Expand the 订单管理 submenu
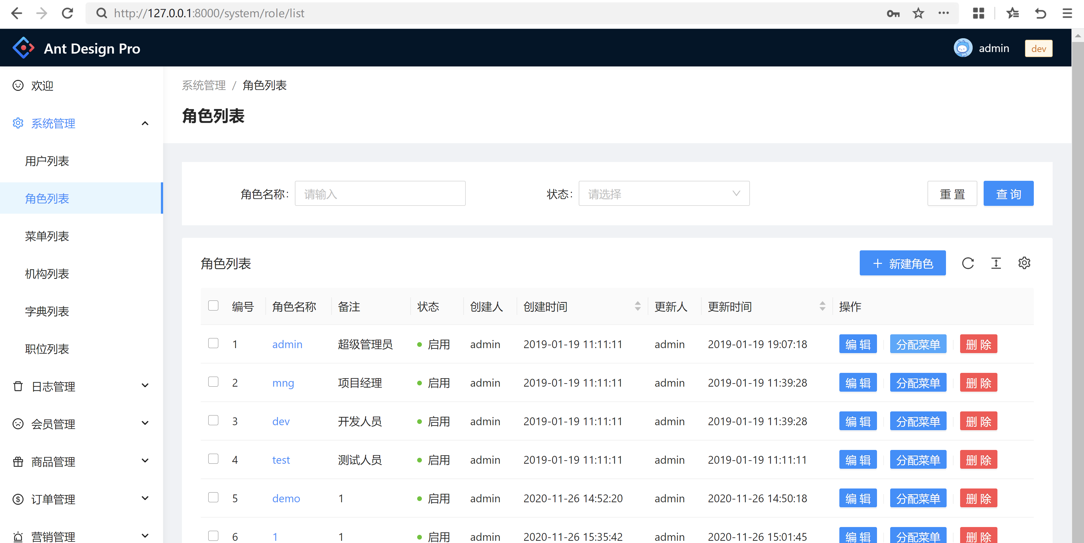 [145, 499]
